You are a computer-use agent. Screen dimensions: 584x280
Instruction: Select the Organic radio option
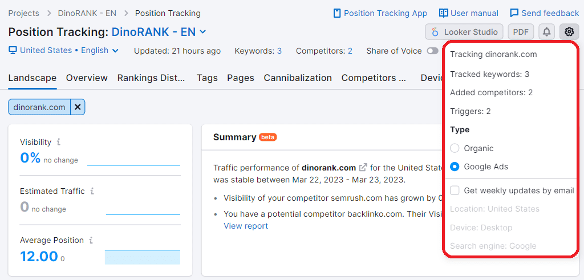[x=455, y=149]
